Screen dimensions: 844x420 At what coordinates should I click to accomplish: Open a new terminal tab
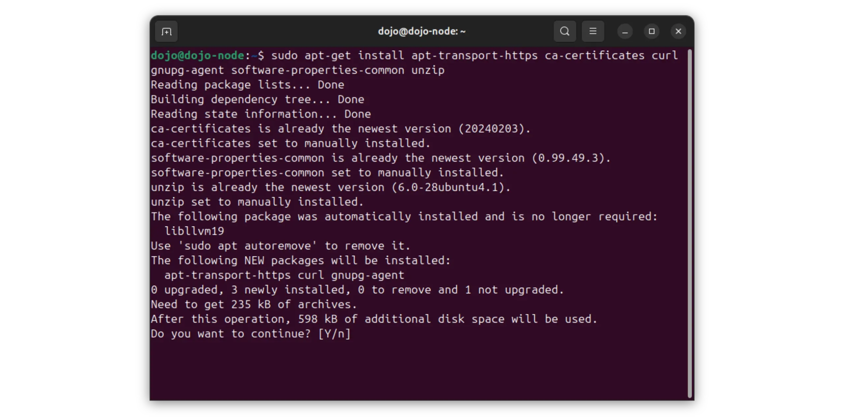click(x=166, y=32)
